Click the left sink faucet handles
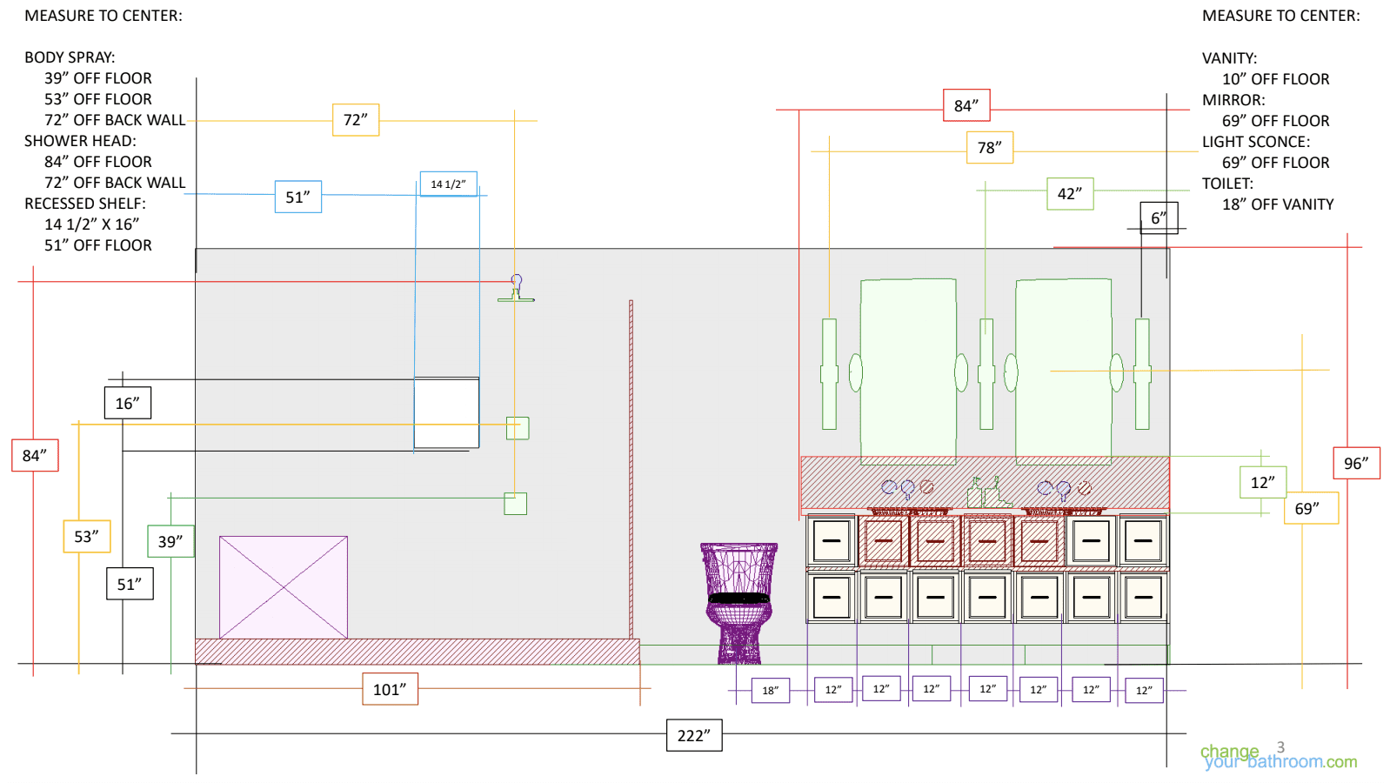Screen dimensions: 1390x783 click(907, 488)
